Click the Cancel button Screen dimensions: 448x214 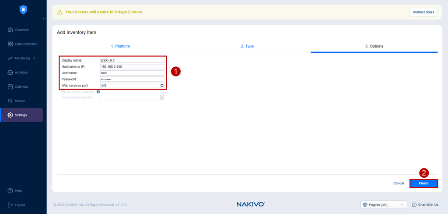[x=399, y=183]
